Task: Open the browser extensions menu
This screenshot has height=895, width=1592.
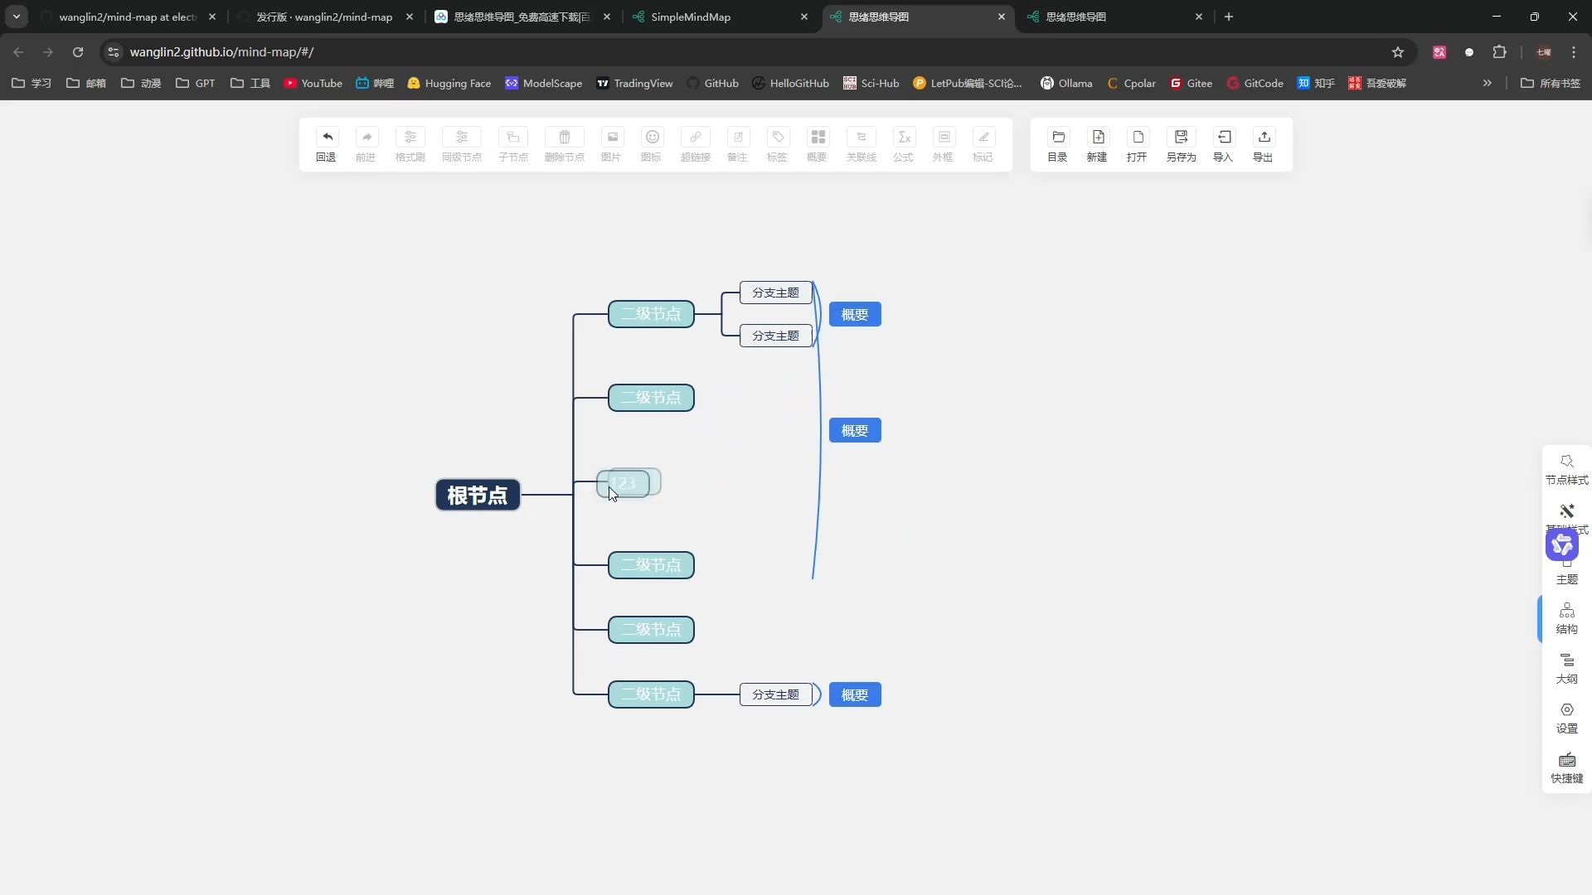Action: (1499, 52)
